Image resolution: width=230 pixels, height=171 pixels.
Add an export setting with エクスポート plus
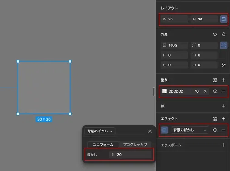[224, 145]
